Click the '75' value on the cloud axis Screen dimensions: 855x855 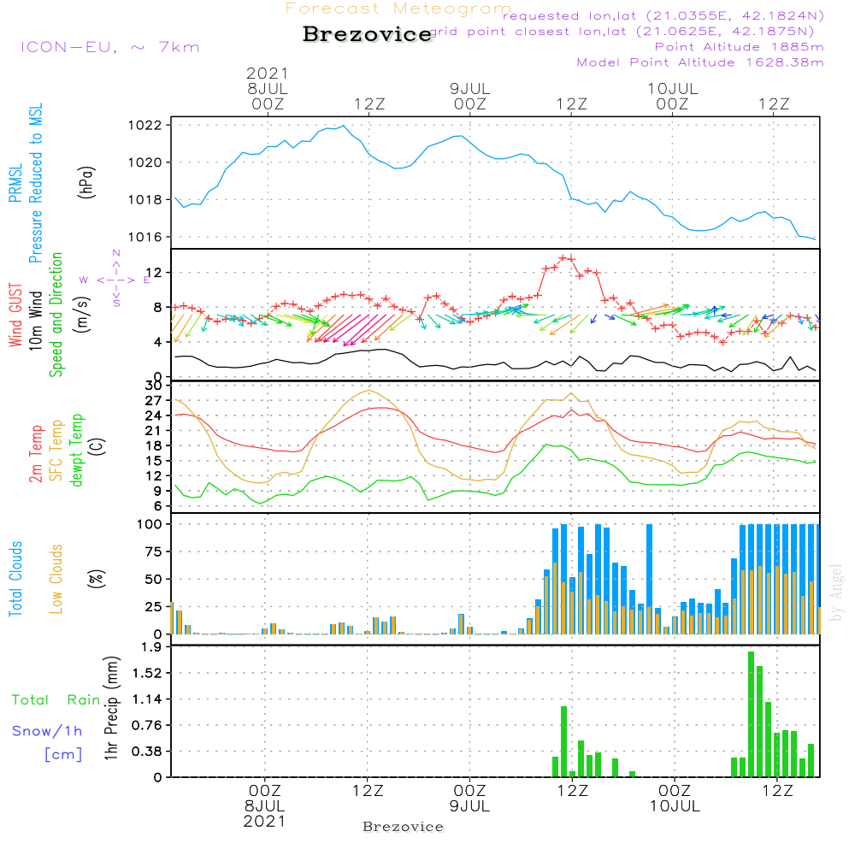coord(154,551)
